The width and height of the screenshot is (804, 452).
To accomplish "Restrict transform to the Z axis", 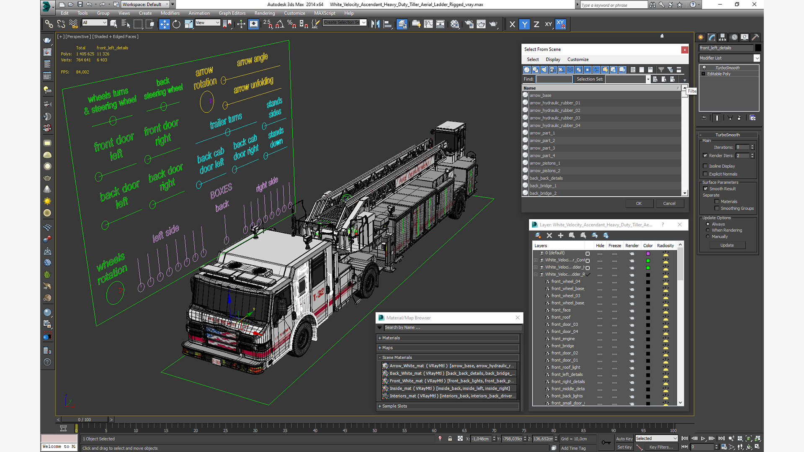I will [x=536, y=24].
